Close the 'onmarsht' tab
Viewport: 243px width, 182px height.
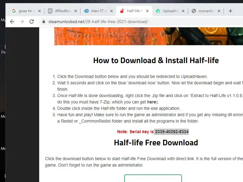click(x=219, y=11)
